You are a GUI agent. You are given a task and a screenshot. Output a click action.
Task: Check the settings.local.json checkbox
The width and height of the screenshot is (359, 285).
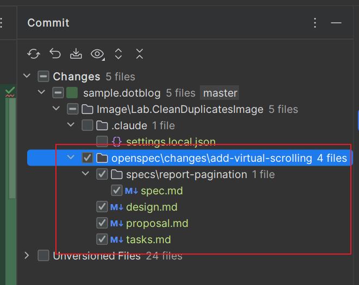coord(102,142)
